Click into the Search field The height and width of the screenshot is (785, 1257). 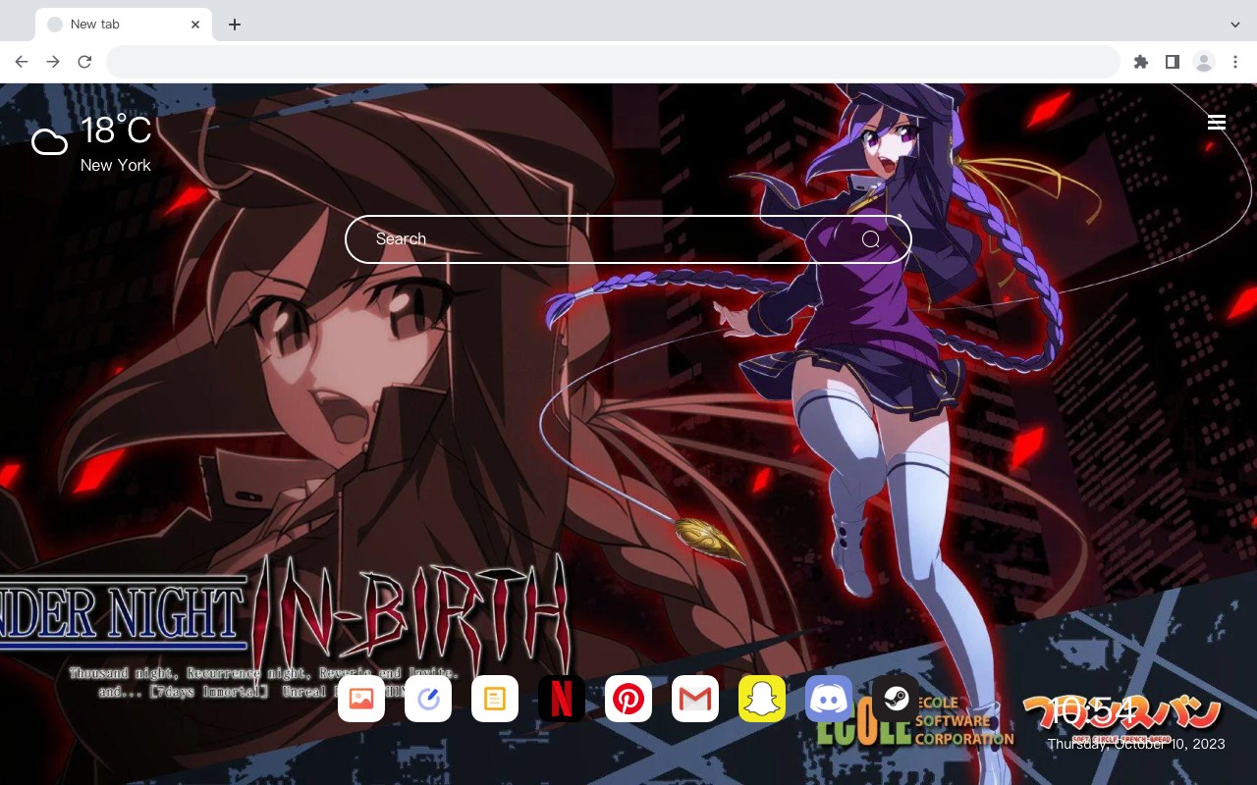628,239
